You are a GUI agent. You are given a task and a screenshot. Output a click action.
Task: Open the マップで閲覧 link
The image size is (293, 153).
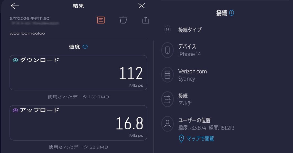pos(200,139)
